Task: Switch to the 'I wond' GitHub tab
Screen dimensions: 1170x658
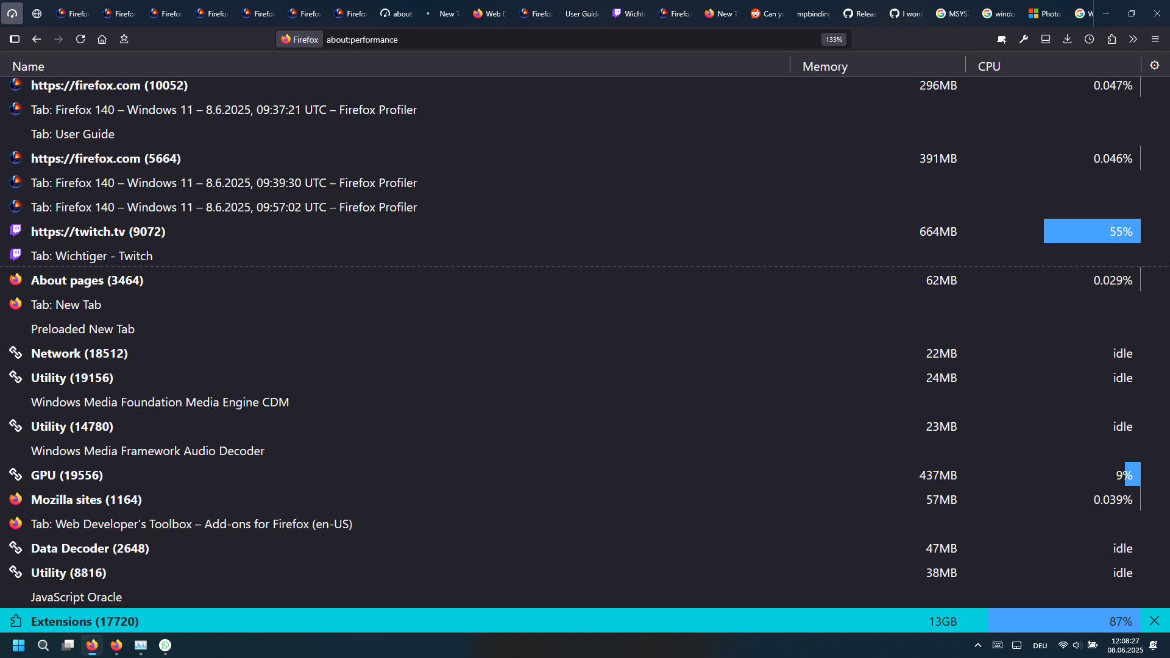Action: coord(906,13)
